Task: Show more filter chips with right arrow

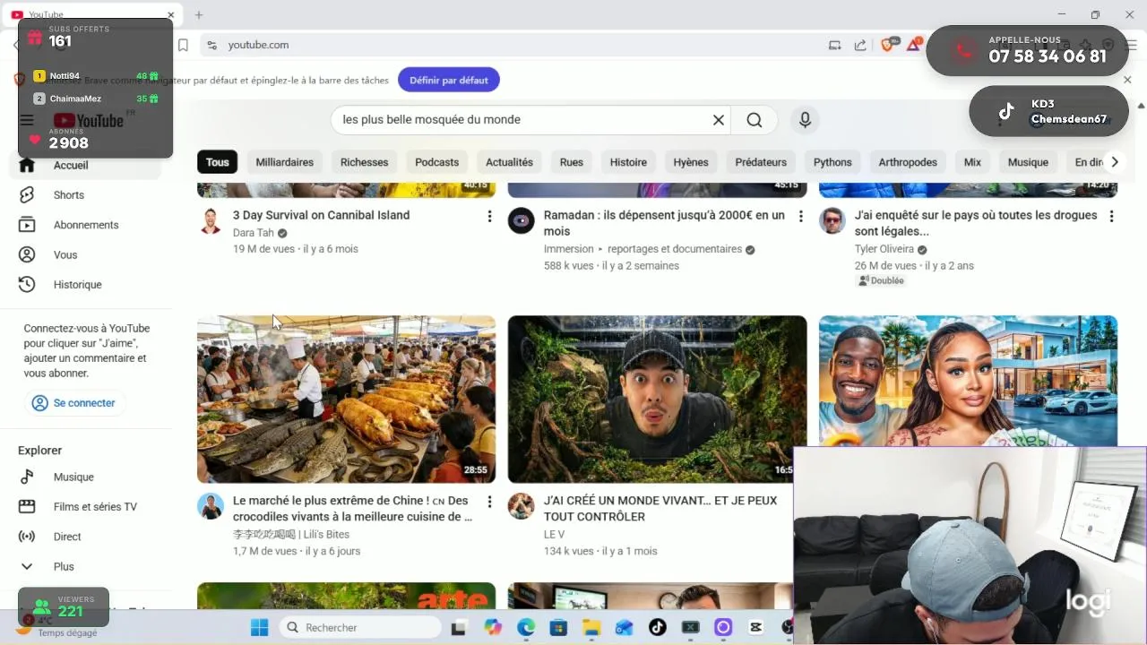Action: tap(1114, 162)
